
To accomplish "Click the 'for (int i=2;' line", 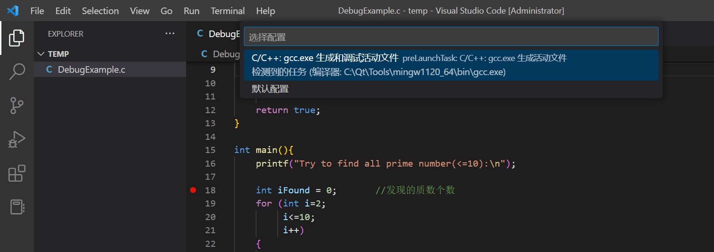I will pyautogui.click(x=290, y=203).
